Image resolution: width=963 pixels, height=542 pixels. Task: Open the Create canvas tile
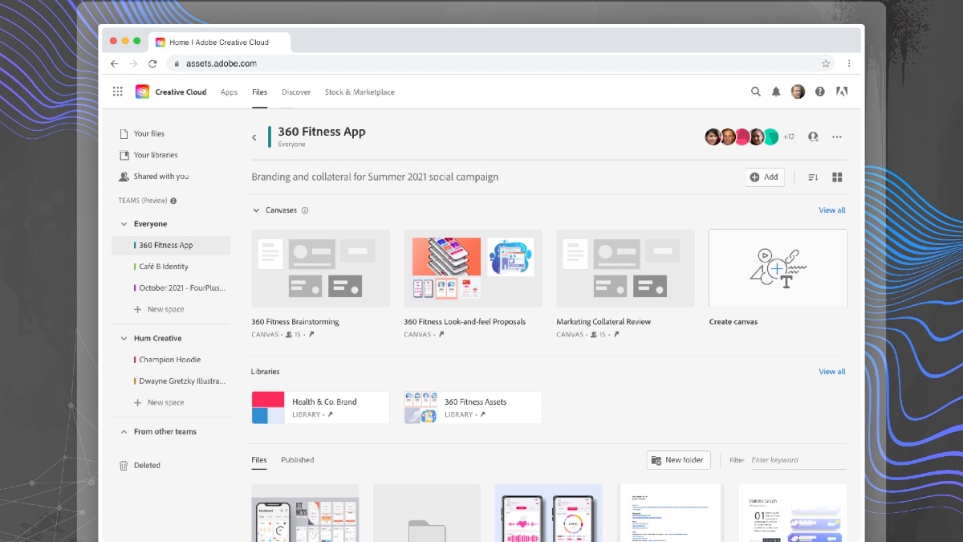(778, 268)
